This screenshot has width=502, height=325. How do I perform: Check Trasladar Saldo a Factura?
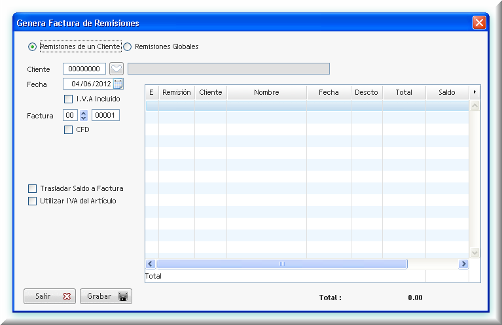(x=33, y=188)
